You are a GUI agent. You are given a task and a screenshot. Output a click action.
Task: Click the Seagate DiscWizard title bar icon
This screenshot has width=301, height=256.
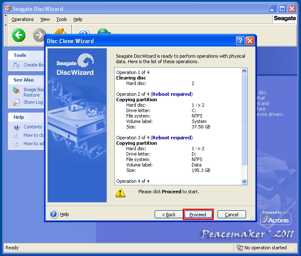click(x=8, y=9)
